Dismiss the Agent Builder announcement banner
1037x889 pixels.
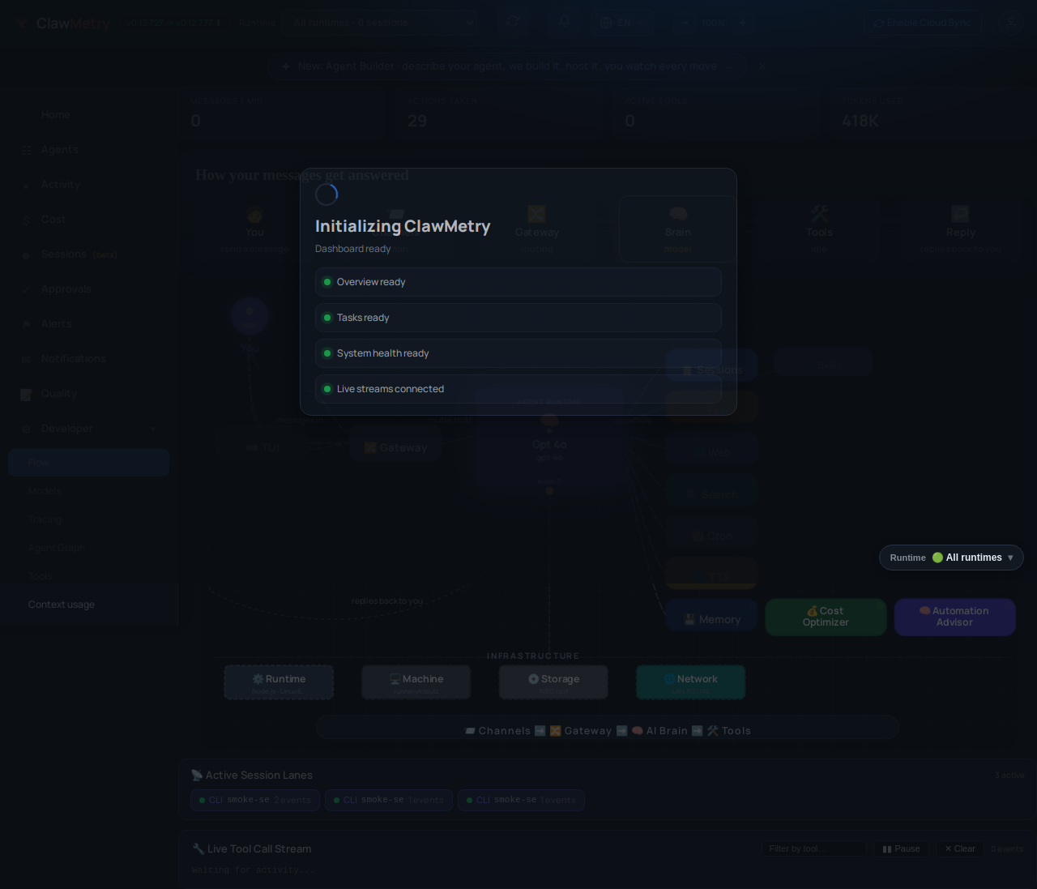[762, 66]
